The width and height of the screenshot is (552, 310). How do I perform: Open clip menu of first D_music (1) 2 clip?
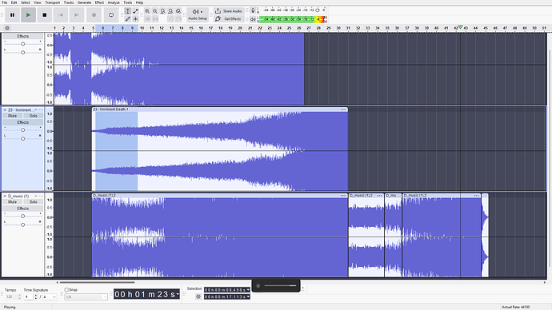(x=343, y=196)
